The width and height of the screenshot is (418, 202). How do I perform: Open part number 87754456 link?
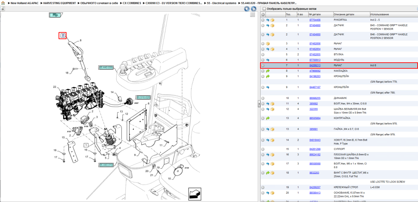click(315, 20)
